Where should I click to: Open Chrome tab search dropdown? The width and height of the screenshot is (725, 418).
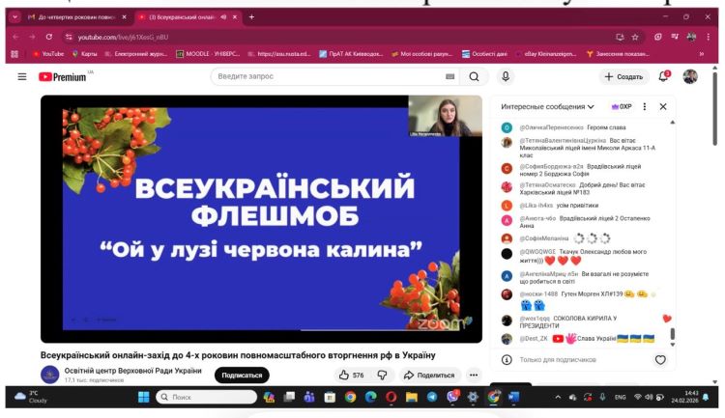click(14, 17)
